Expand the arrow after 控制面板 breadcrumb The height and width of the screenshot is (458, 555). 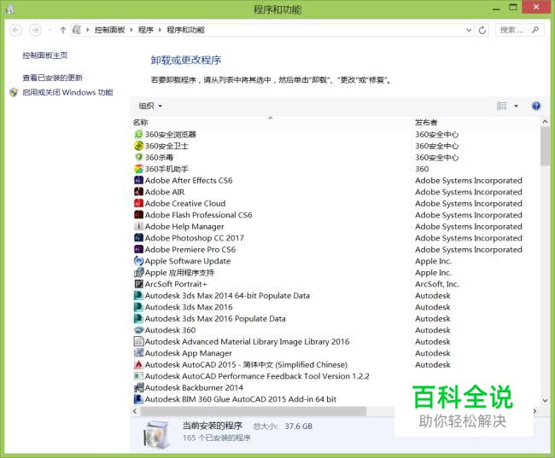click(x=131, y=30)
